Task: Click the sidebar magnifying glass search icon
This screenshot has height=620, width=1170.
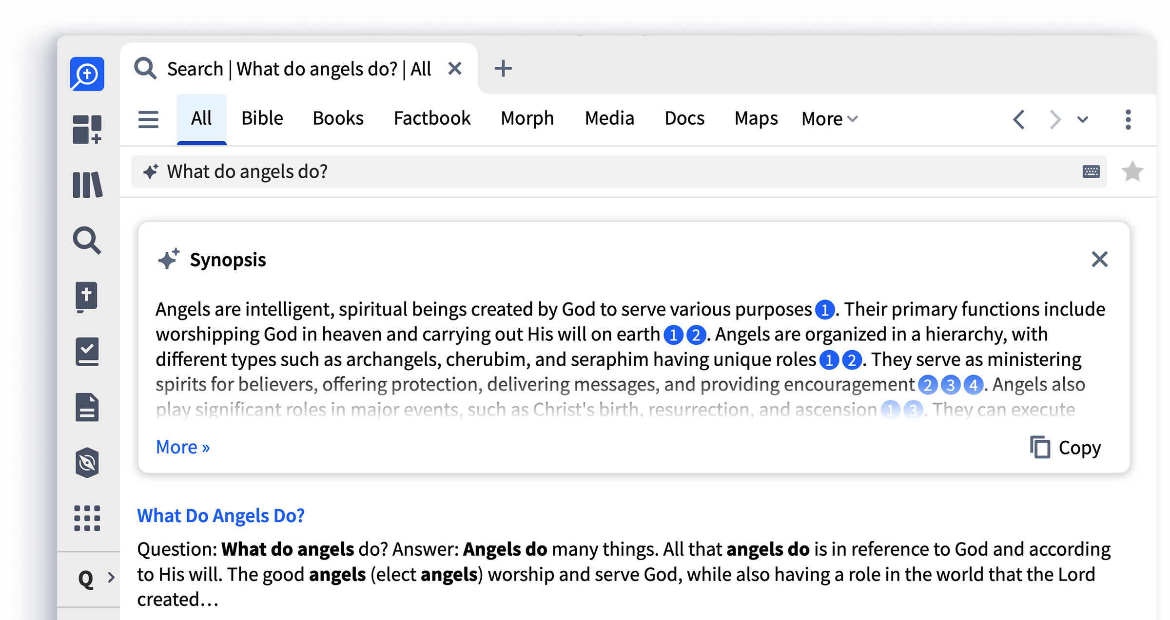Action: tap(87, 240)
